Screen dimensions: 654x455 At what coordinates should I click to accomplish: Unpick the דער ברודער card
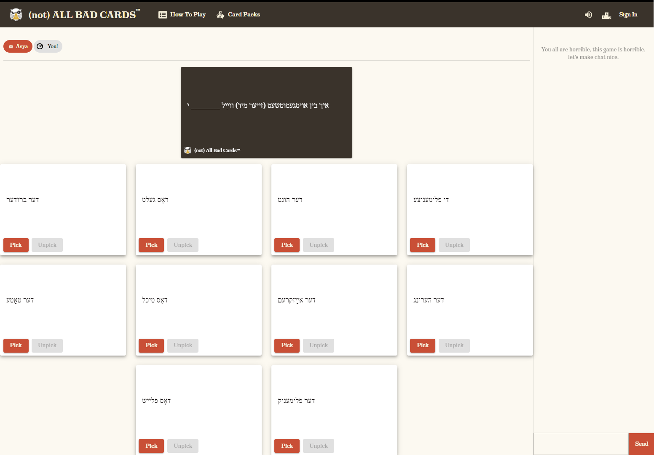(47, 245)
